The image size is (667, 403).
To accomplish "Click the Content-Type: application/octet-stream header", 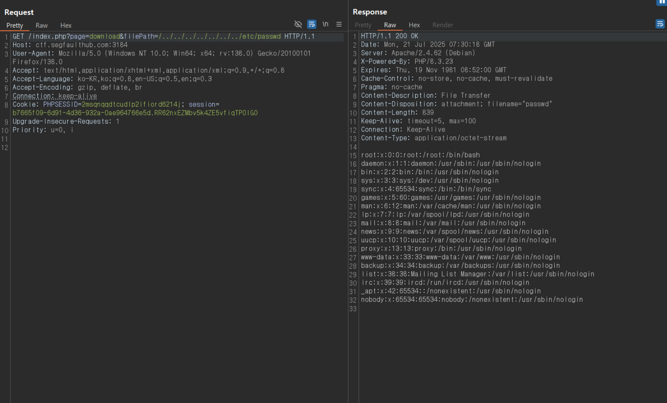I will click(434, 138).
